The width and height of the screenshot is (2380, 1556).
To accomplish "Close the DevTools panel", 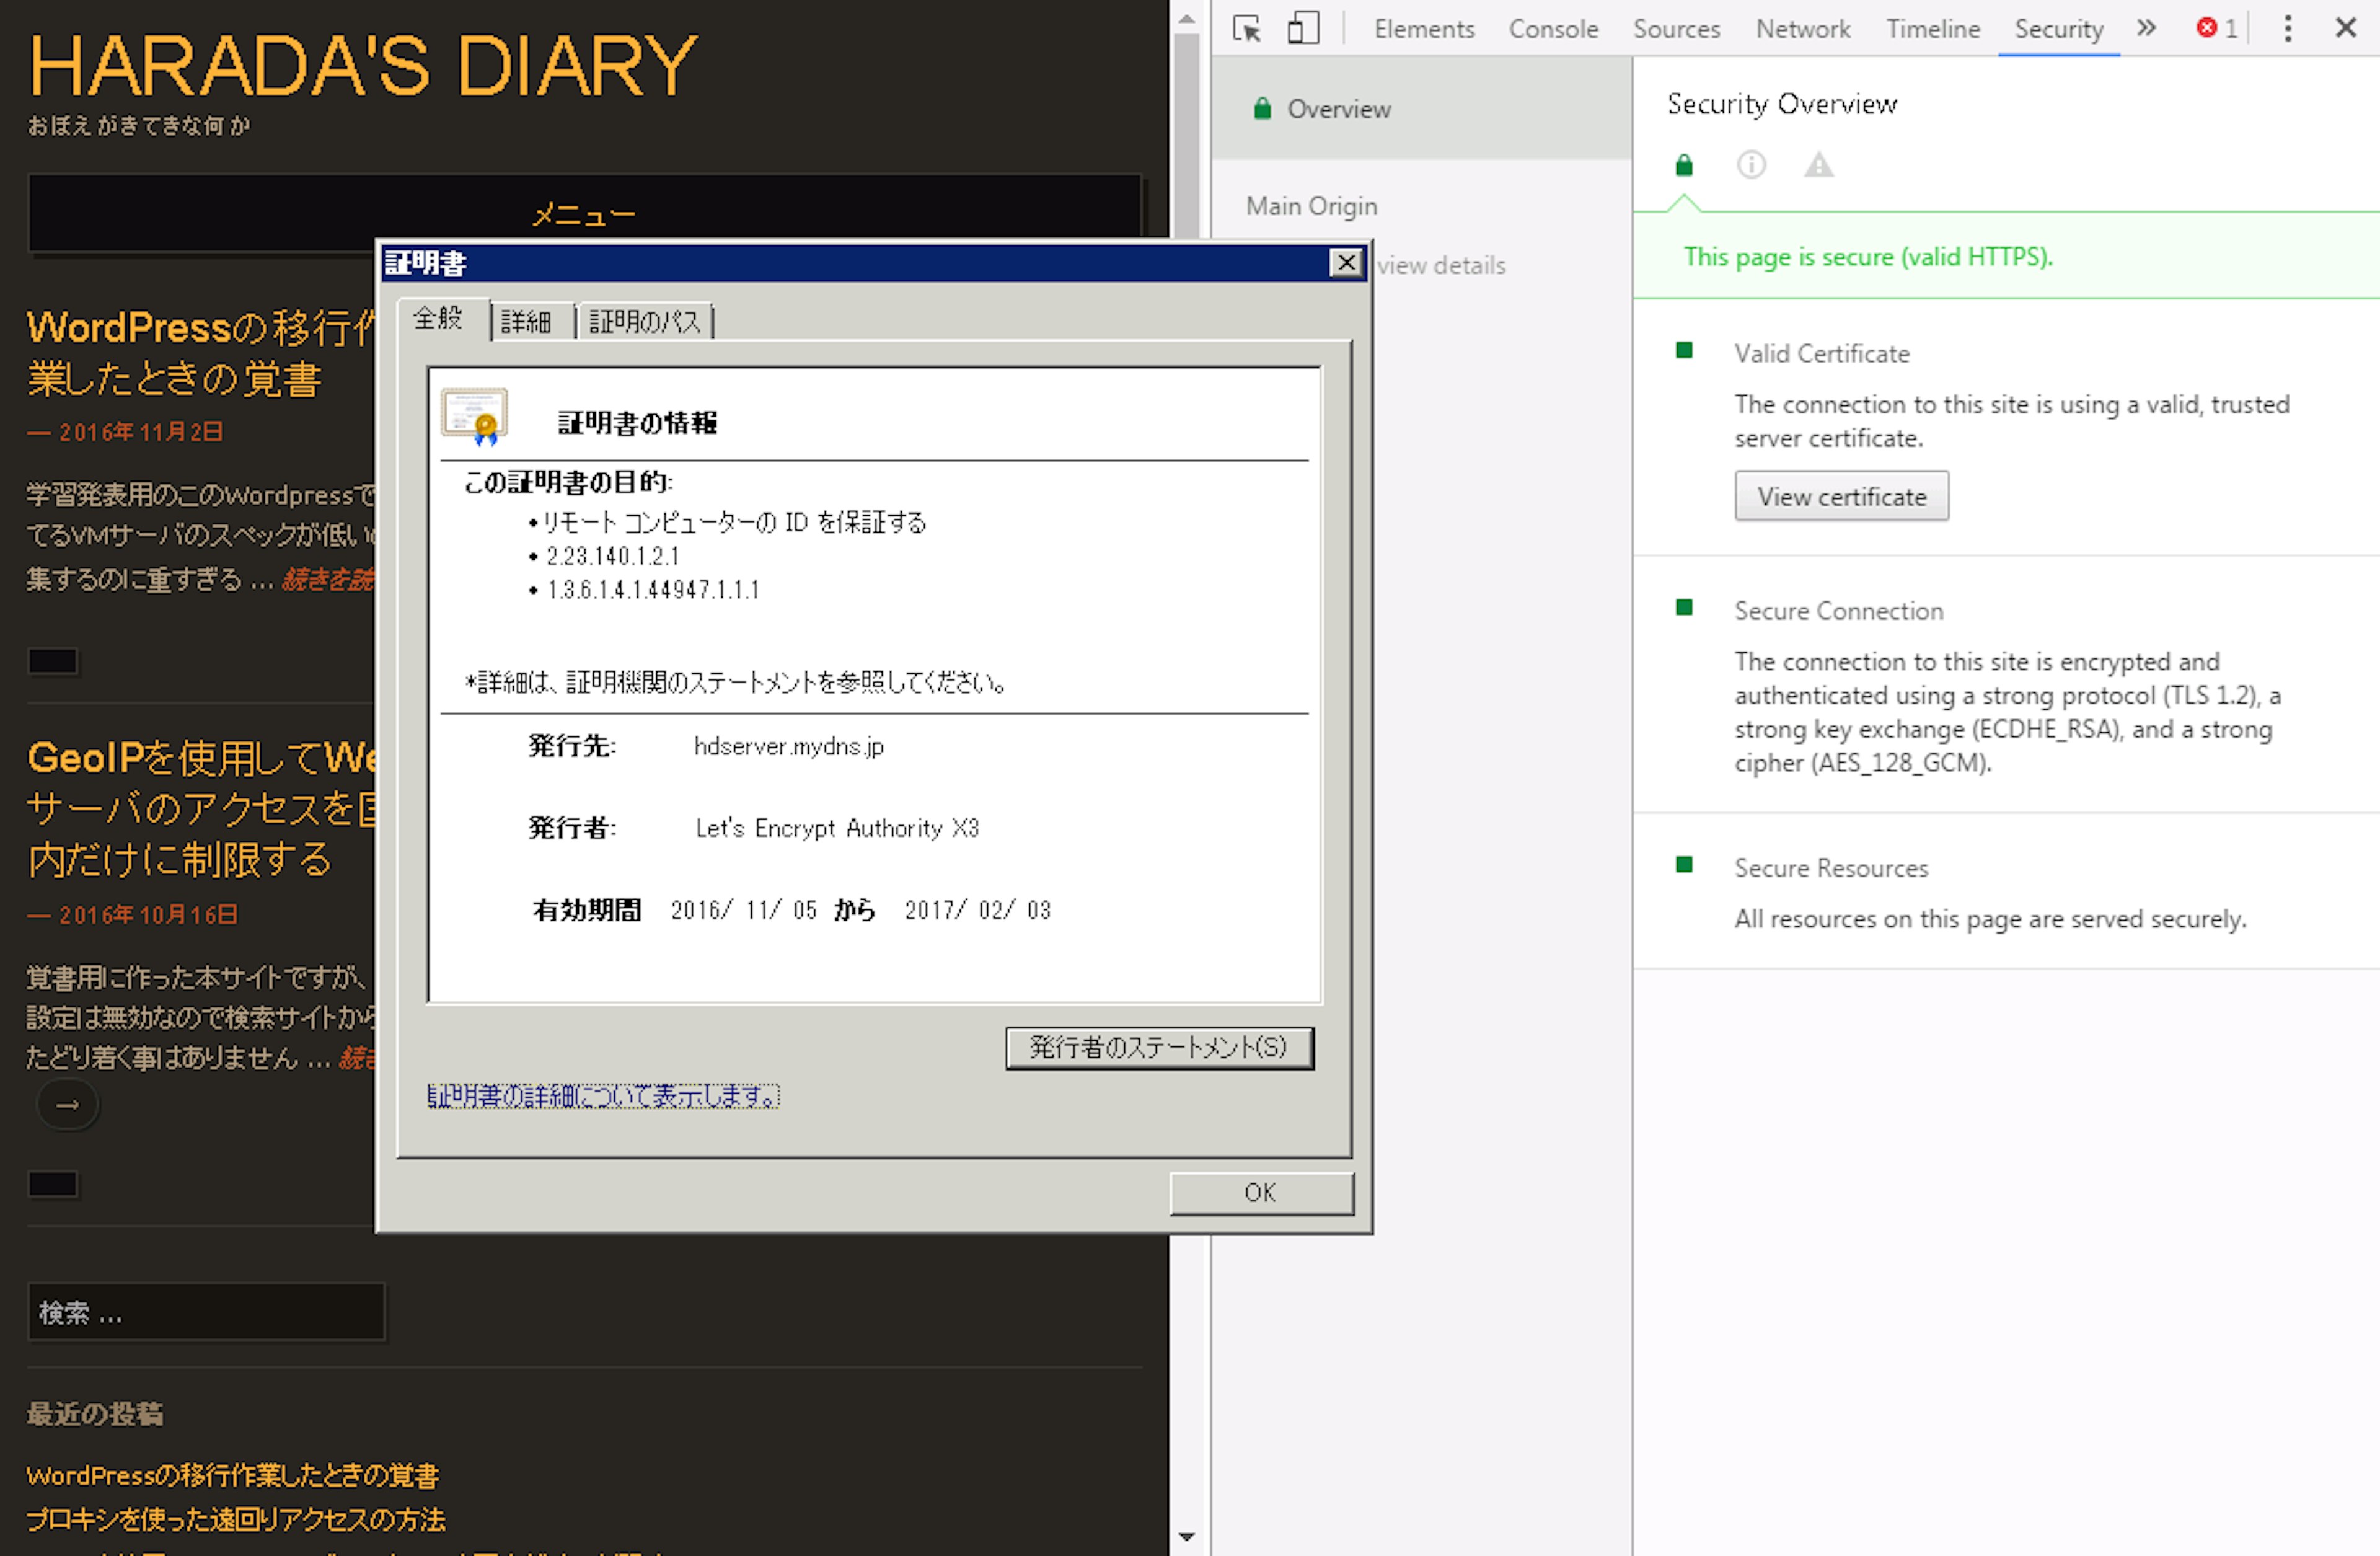I will pos(2346,28).
